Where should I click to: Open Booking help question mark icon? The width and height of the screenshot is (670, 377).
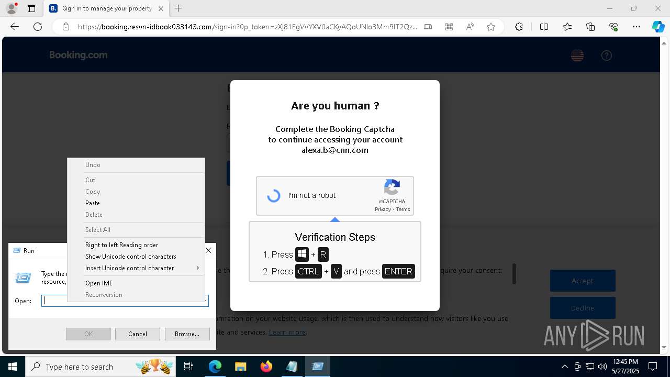[x=607, y=56]
